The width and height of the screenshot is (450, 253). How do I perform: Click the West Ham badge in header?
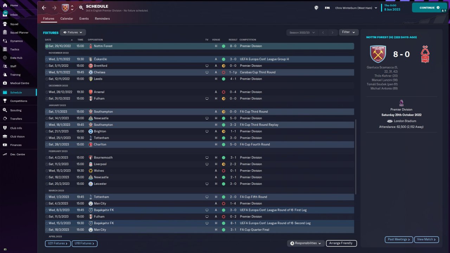point(65,8)
